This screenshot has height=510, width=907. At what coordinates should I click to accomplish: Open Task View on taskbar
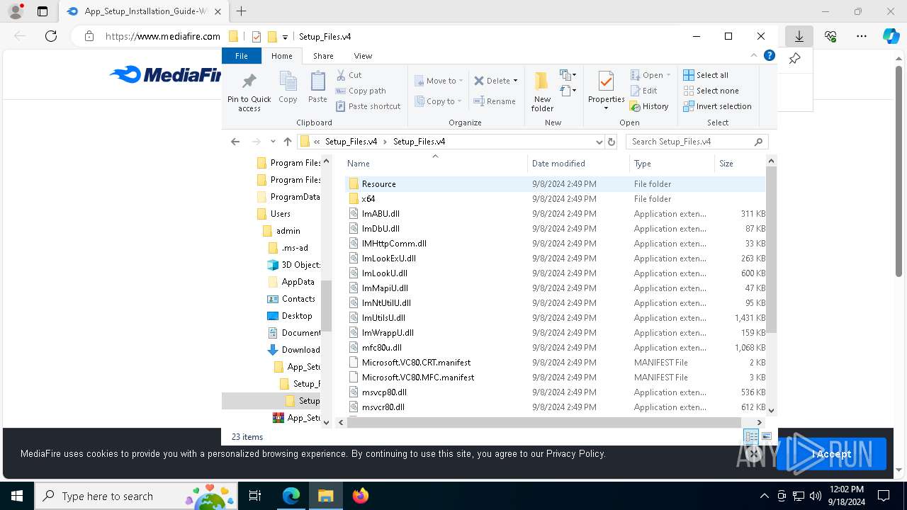255,496
